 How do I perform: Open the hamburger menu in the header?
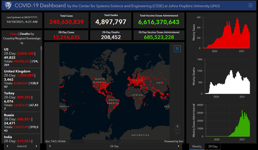point(251,6)
